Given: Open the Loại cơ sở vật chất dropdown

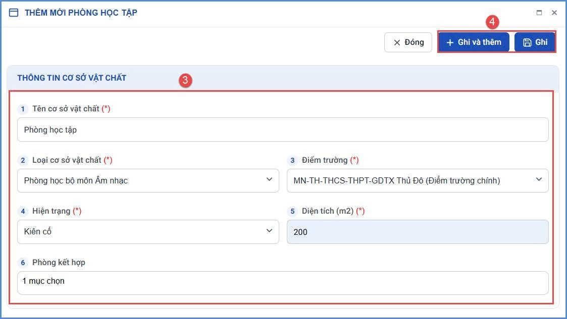Looking at the screenshot, I should 148,180.
